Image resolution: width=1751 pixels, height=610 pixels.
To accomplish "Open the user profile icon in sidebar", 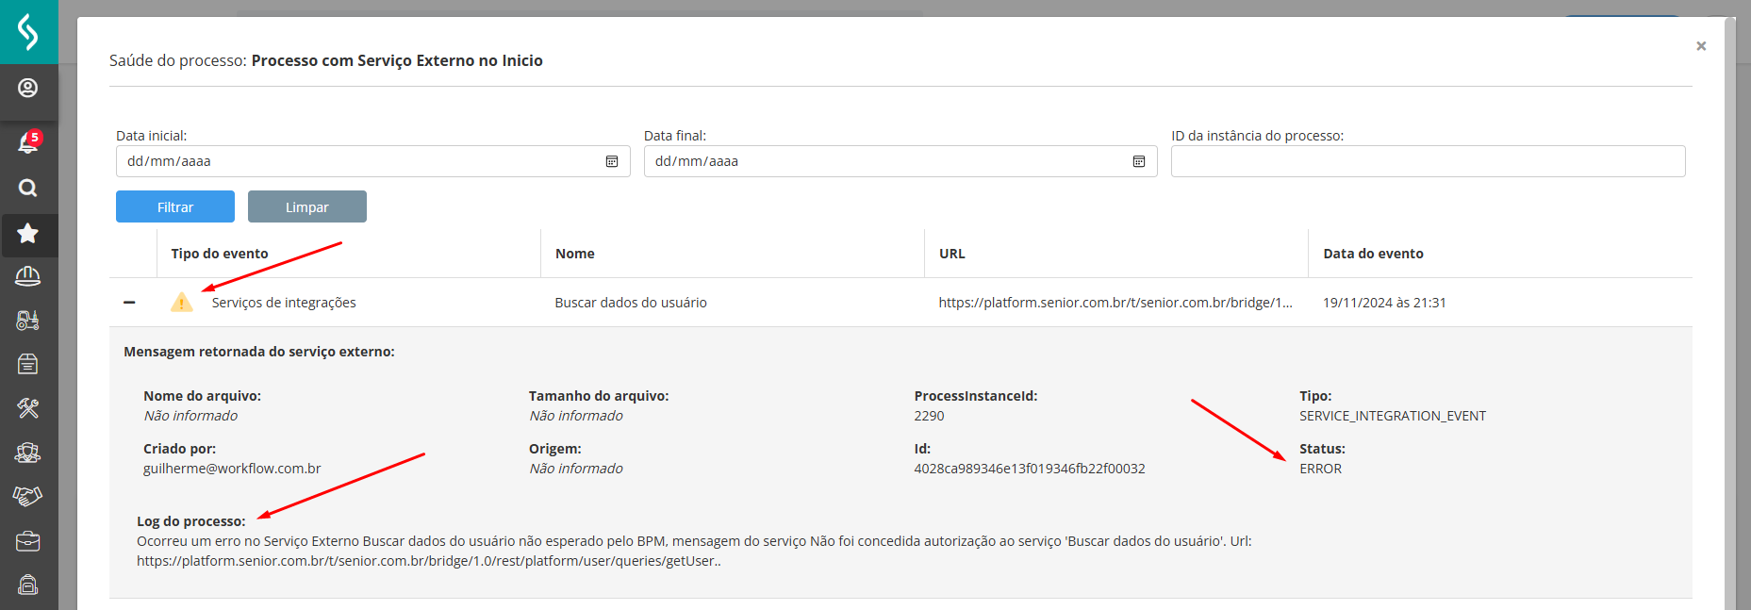I will tap(28, 89).
